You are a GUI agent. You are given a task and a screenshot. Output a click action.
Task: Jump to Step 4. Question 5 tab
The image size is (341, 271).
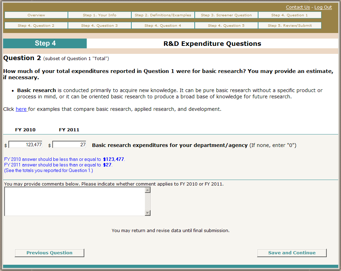[226, 26]
